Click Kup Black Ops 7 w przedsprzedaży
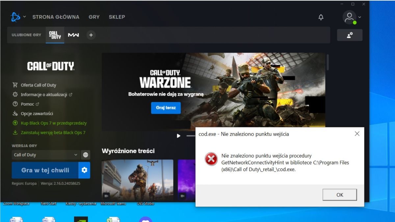 click(x=54, y=123)
